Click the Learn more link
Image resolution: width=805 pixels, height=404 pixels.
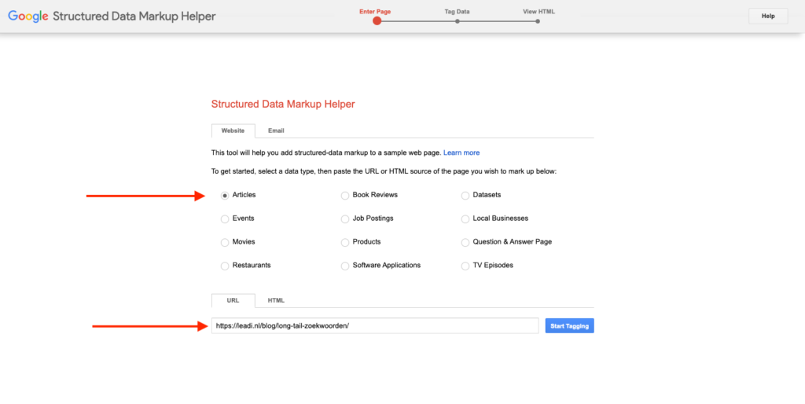461,153
